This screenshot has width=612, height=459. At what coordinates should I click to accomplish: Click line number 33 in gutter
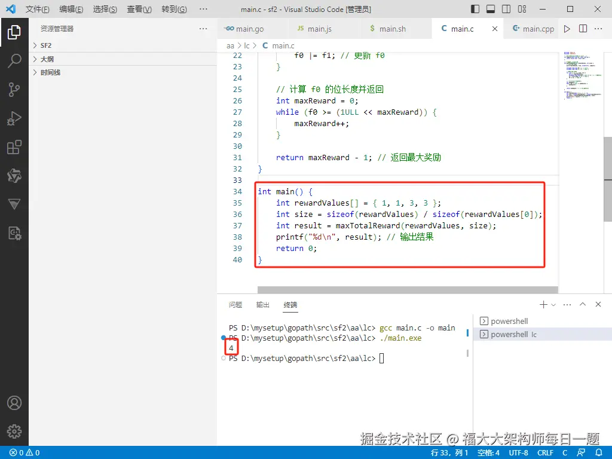[x=237, y=180]
